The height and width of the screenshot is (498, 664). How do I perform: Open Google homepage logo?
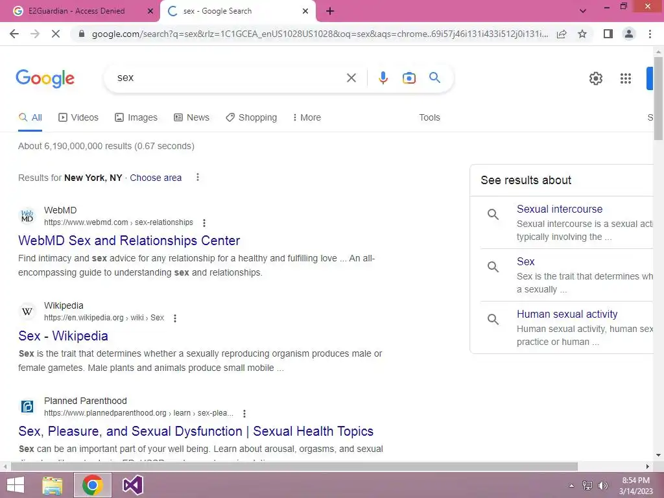45,78
